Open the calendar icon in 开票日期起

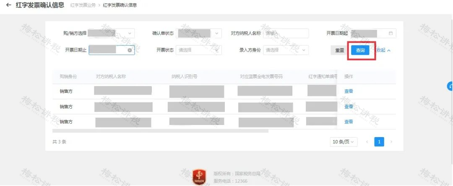[391, 33]
